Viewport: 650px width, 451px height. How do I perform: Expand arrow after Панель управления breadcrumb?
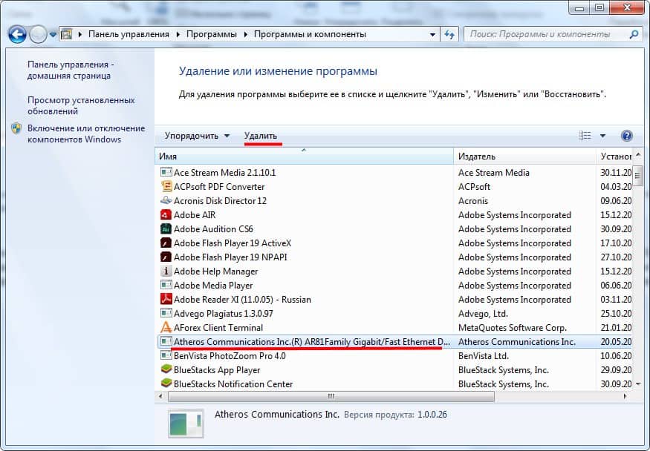coord(178,34)
